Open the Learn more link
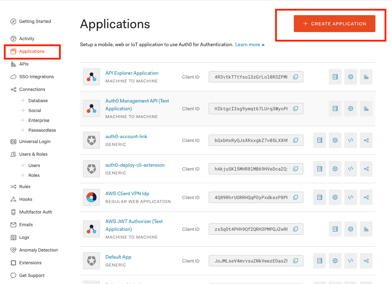This screenshot has height=284, width=392. click(248, 44)
